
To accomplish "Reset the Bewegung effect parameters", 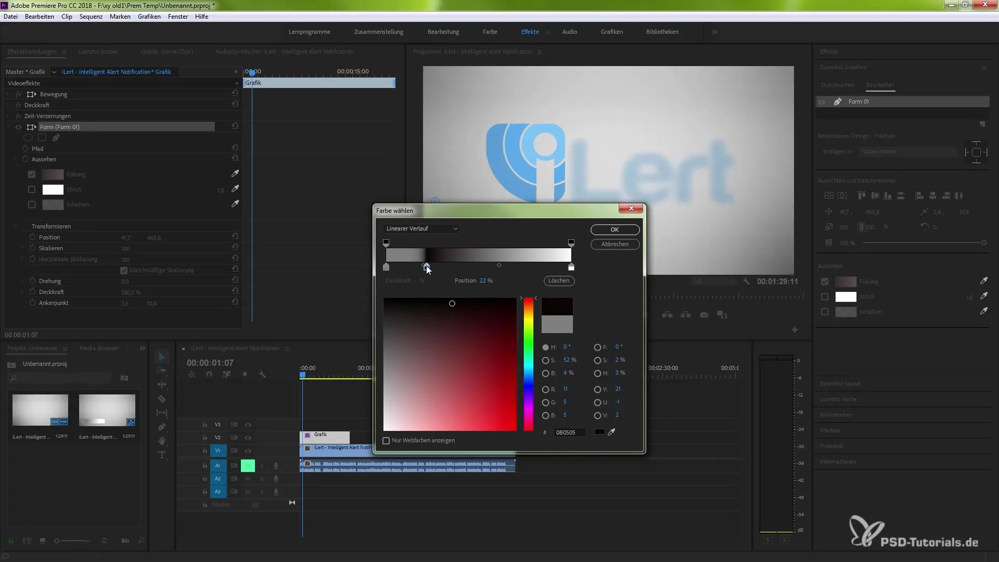I will [x=235, y=93].
